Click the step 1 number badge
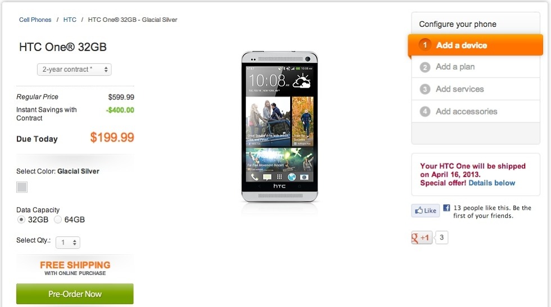Screen dimensions: 551x307 [x=425, y=45]
